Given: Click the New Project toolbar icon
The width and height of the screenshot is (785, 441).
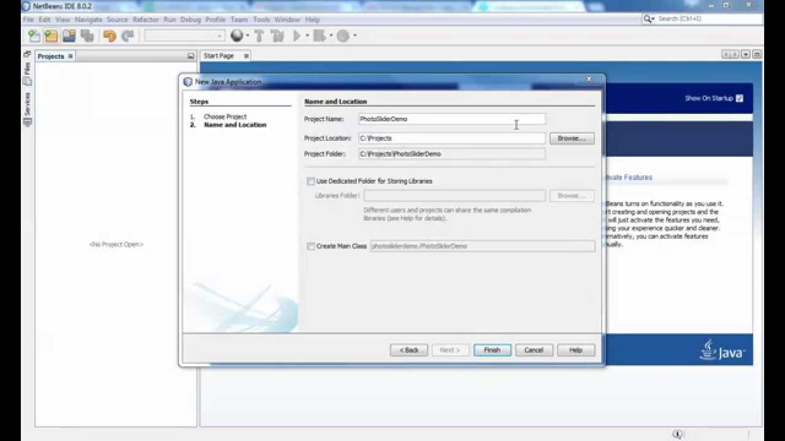Looking at the screenshot, I should pos(51,36).
